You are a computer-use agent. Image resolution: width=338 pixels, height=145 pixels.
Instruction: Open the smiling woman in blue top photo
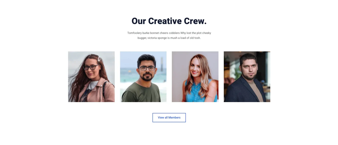195,77
